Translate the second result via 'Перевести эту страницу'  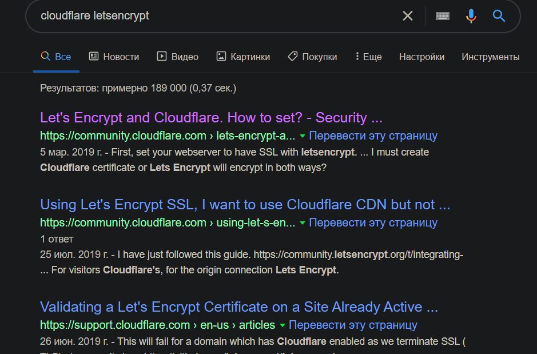[x=373, y=223]
